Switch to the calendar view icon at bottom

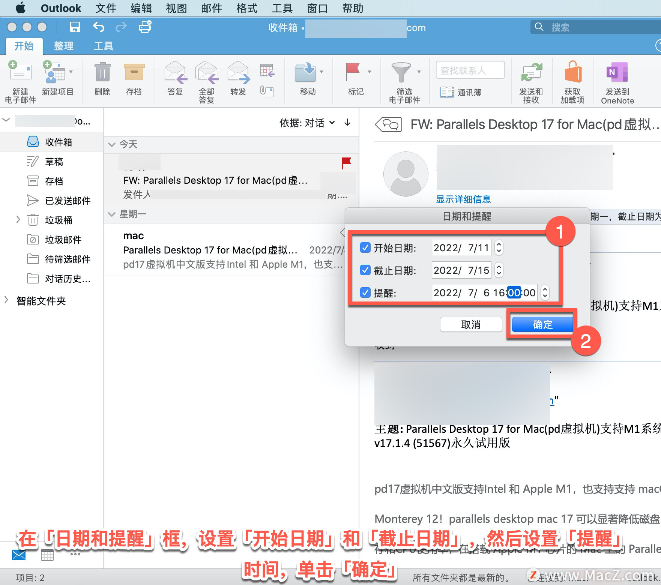click(x=47, y=555)
